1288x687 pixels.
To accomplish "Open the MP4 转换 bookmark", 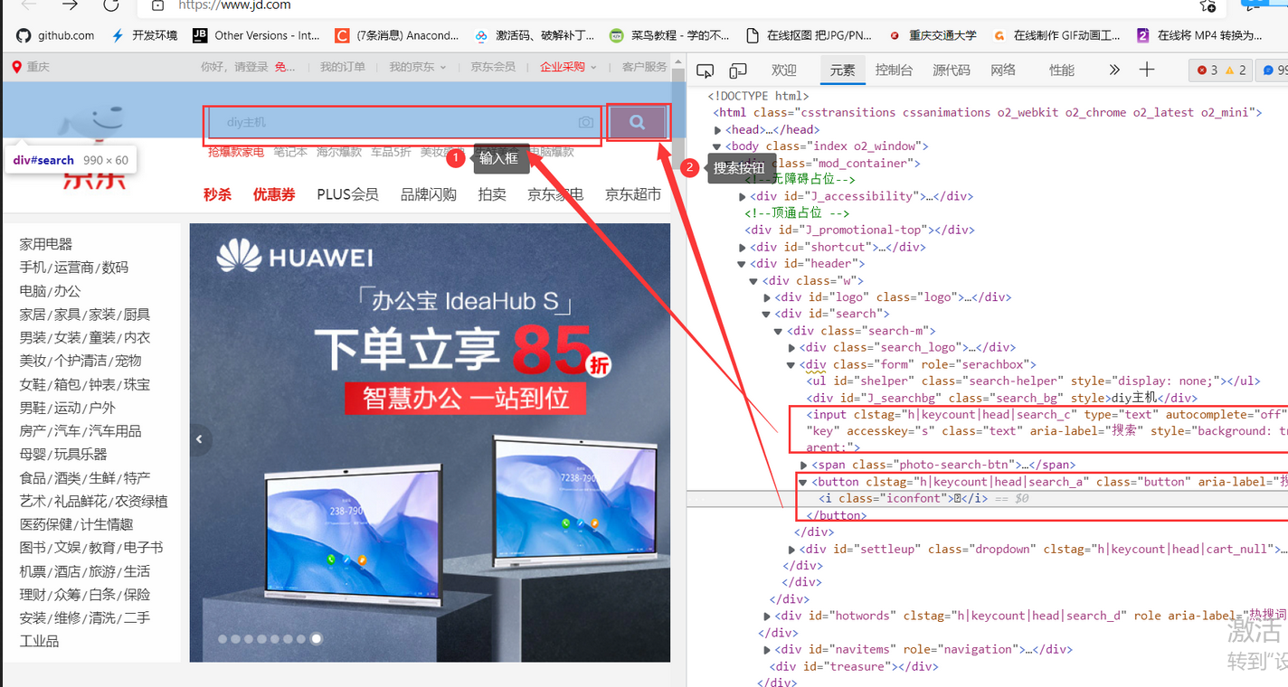I will pyautogui.click(x=1199, y=35).
